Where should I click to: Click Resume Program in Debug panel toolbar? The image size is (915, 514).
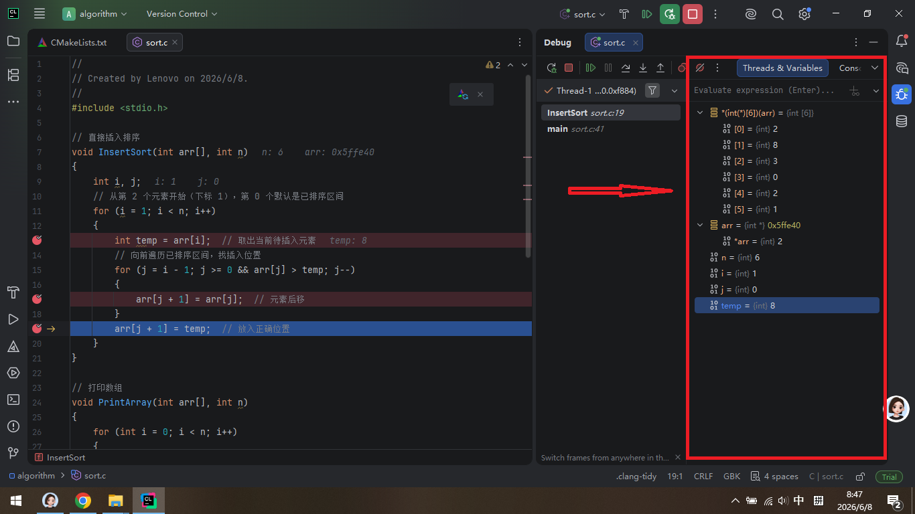pyautogui.click(x=591, y=68)
